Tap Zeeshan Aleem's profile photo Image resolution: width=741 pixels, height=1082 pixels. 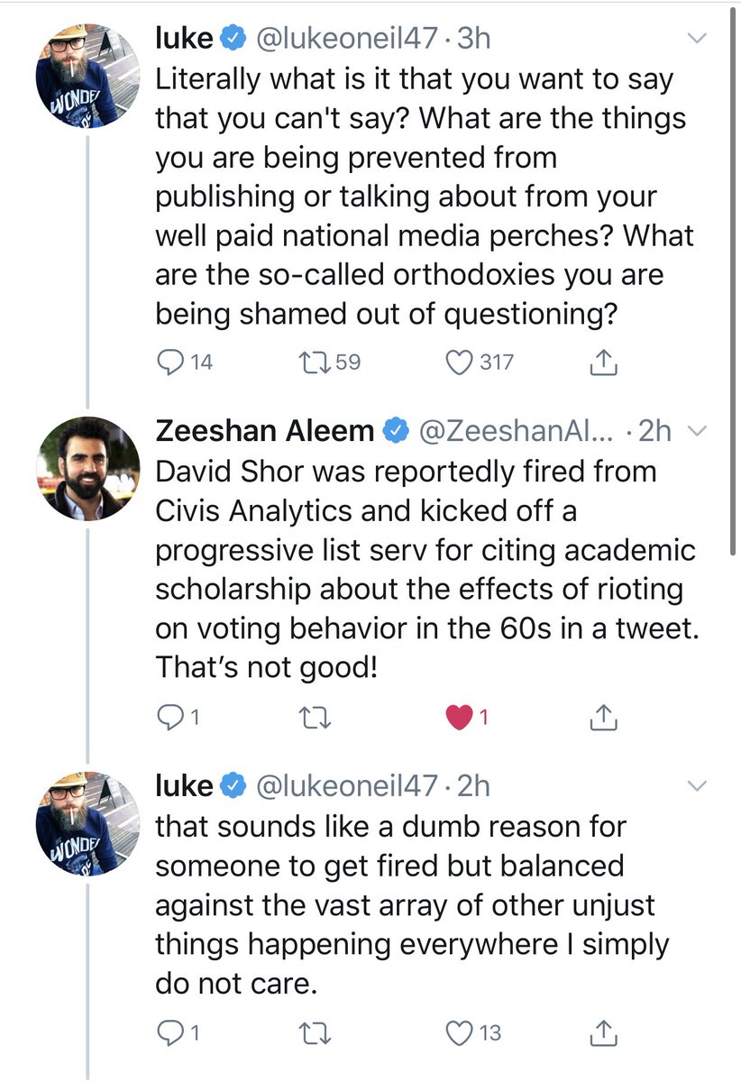87,469
